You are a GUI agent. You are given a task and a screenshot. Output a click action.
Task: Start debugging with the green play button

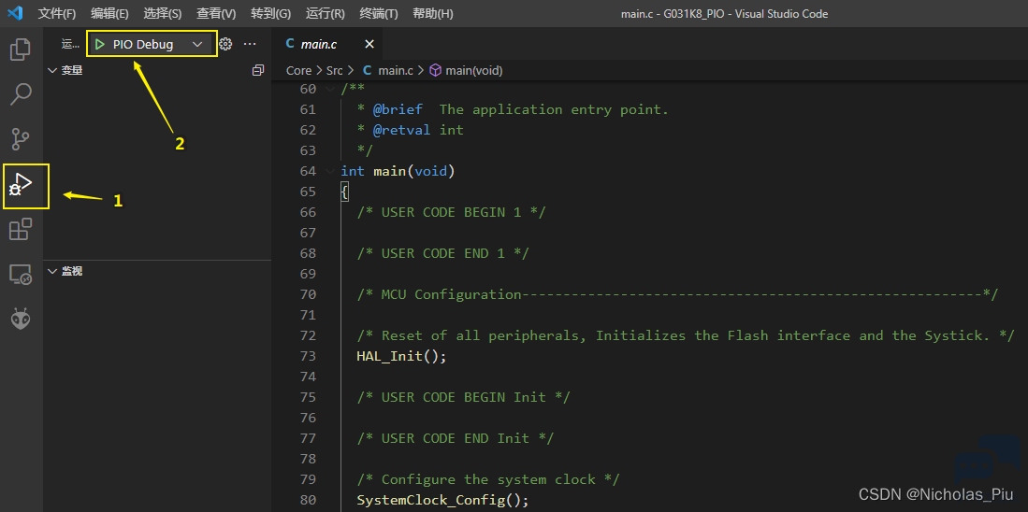(x=100, y=45)
